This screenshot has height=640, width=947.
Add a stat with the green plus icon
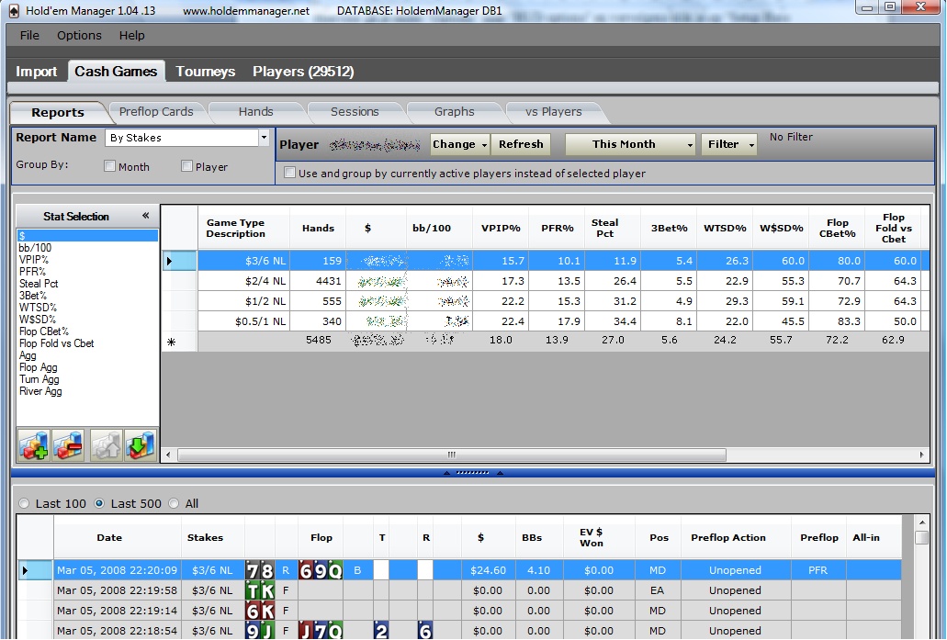(x=34, y=445)
